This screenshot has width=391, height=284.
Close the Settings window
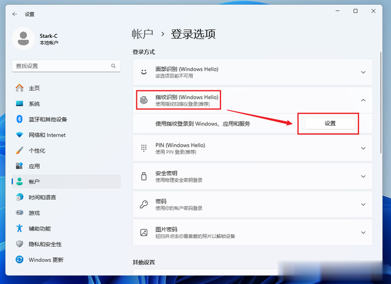[373, 11]
